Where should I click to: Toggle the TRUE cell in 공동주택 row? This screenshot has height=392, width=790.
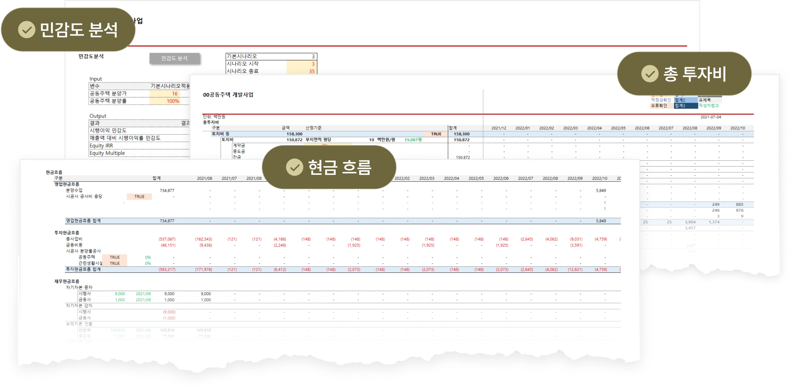click(115, 257)
